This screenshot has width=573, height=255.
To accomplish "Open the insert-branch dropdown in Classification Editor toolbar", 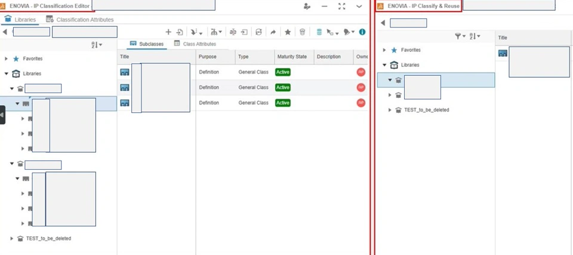I will 196,32.
